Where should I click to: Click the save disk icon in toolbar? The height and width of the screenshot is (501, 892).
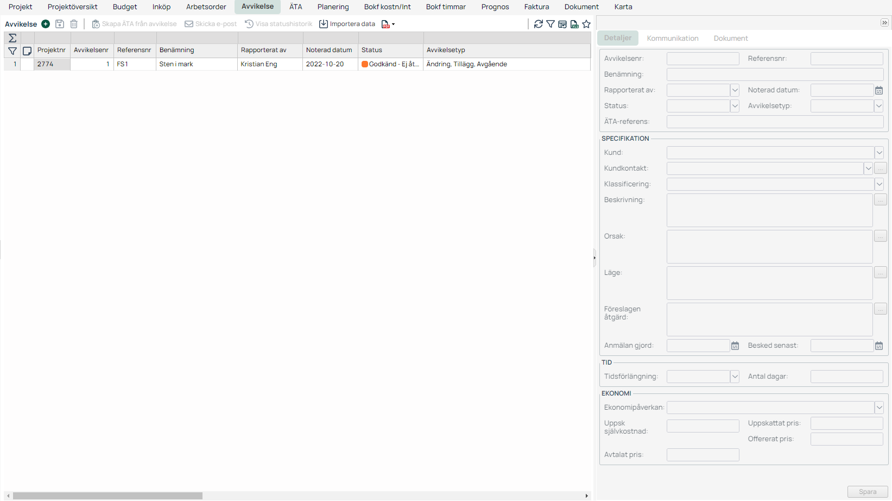coord(60,24)
